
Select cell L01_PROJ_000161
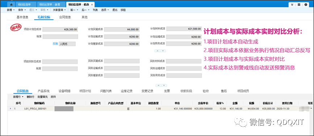pos(39,109)
